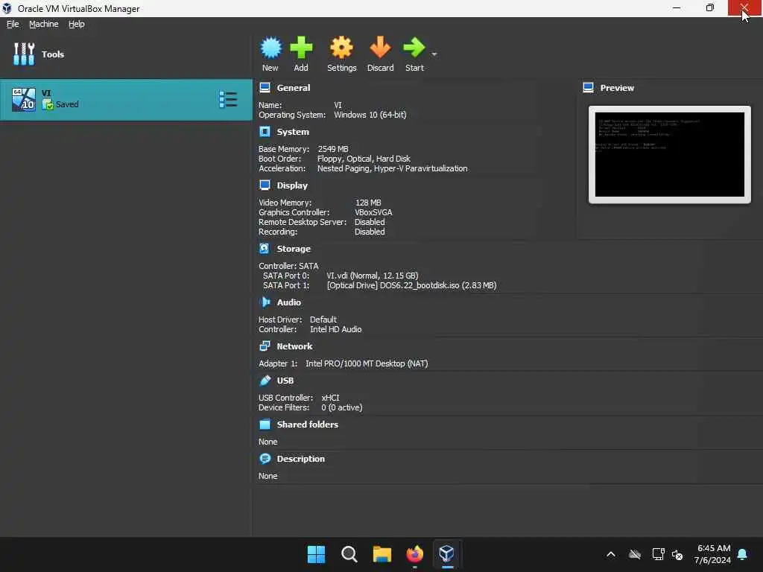Image resolution: width=763 pixels, height=572 pixels.
Task: Open the Description heading link
Action: coord(300,459)
